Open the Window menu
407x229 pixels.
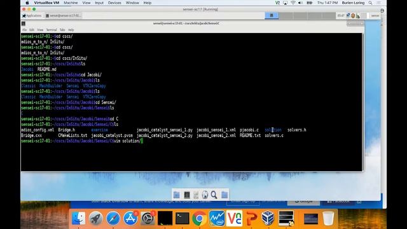[x=132, y=3]
